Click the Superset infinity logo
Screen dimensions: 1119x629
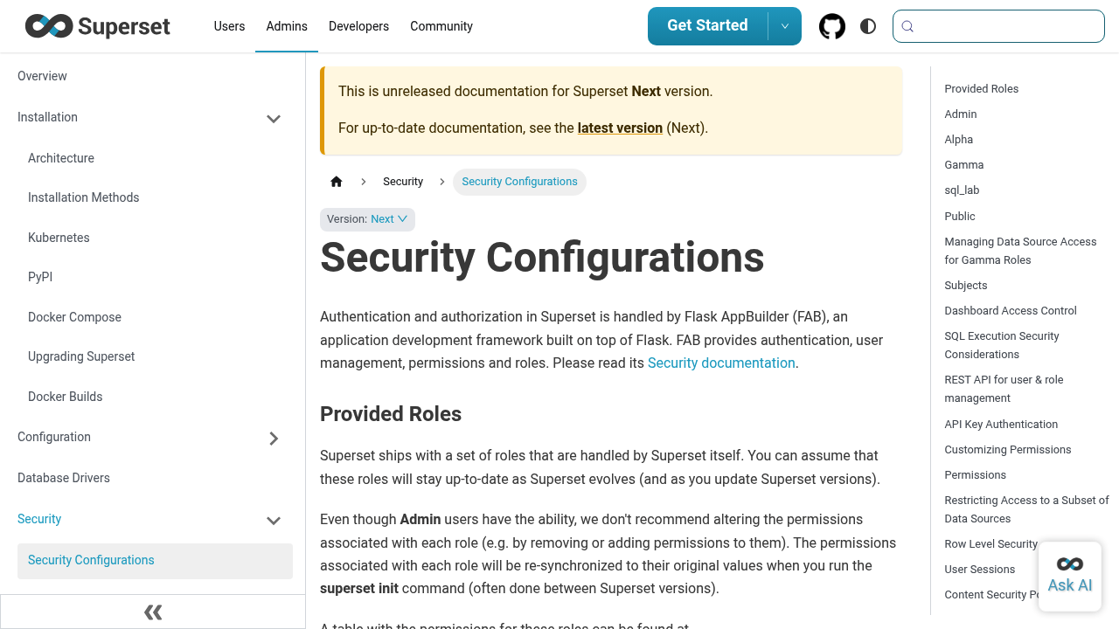tap(98, 26)
